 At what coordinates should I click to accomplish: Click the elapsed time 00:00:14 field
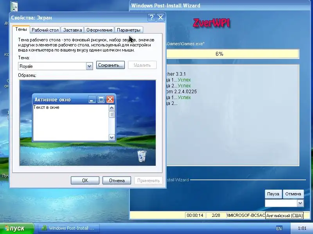tap(195, 215)
